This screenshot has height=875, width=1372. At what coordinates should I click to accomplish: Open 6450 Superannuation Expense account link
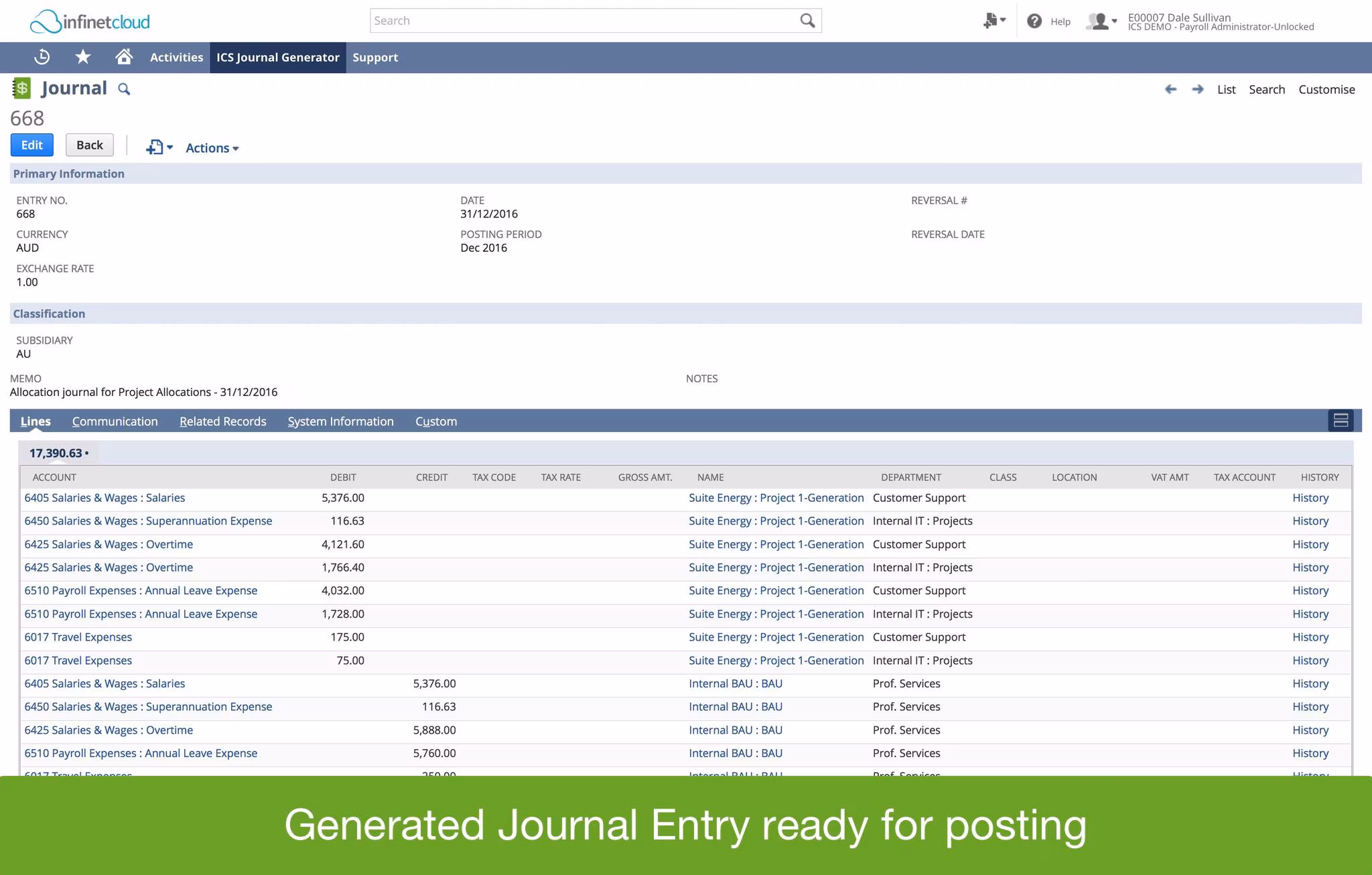click(148, 521)
